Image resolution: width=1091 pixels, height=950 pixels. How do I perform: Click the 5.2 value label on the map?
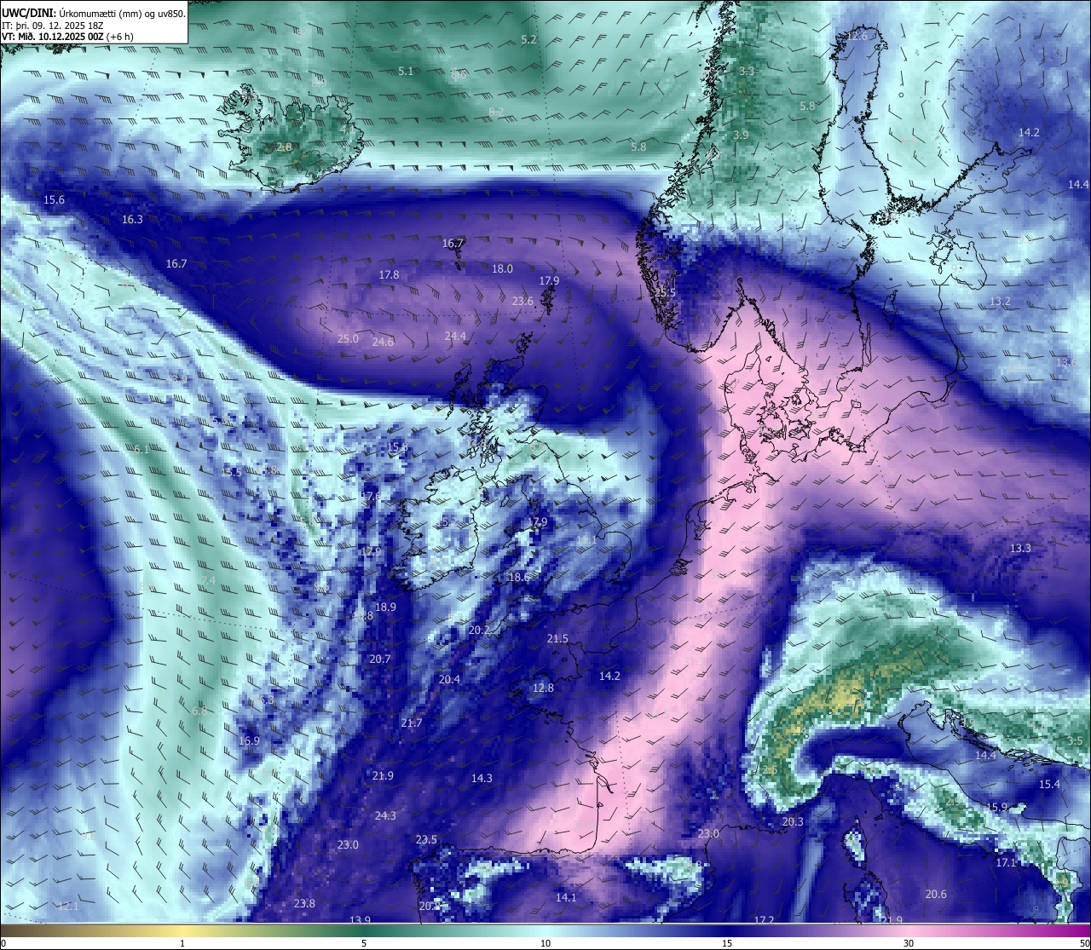click(528, 40)
